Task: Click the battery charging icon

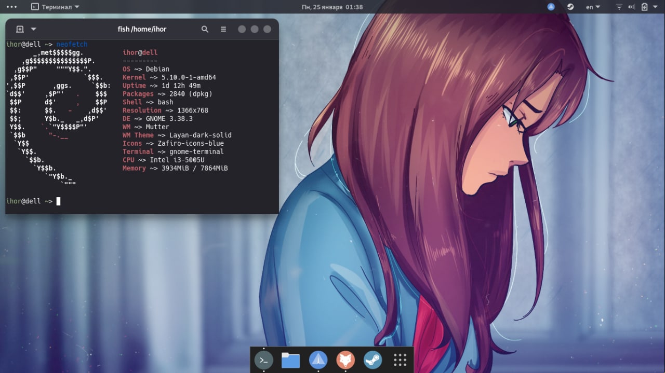Action: click(x=645, y=7)
